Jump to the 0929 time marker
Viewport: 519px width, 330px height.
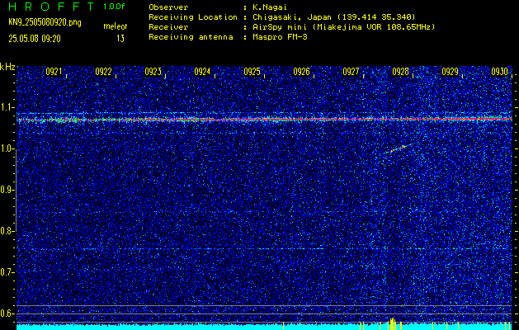coord(451,72)
